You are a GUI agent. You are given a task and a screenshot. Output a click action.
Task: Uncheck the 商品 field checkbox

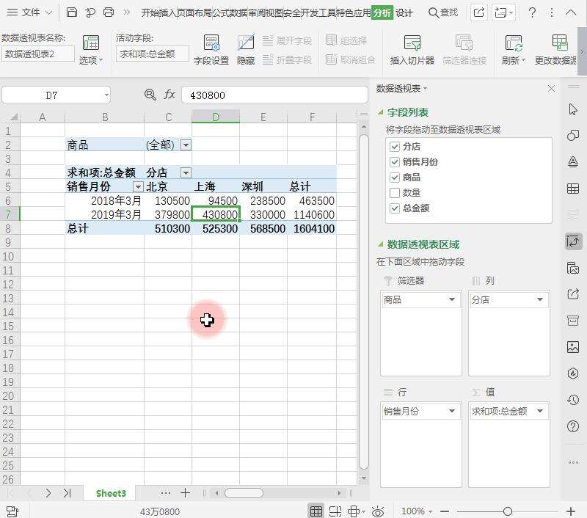tap(395, 176)
